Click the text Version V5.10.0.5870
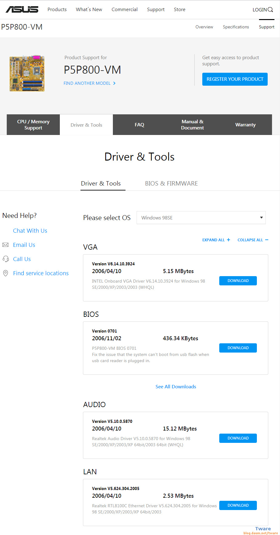280x535 pixels. 112,421
